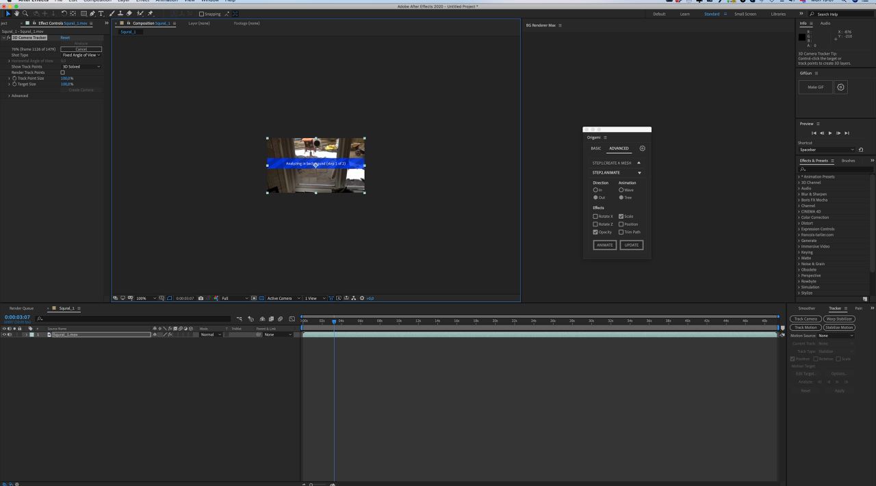The width and height of the screenshot is (876, 486).
Task: Enable motion blur for timeline layers
Action: [280, 319]
